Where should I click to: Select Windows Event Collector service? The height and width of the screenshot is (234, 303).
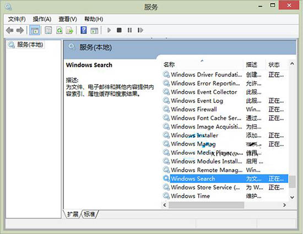coord(204,92)
